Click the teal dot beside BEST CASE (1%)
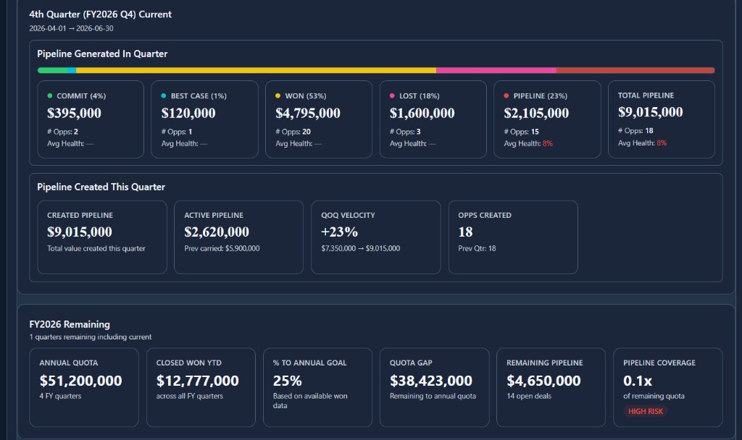Viewport: 742px width, 440px height. (x=164, y=96)
